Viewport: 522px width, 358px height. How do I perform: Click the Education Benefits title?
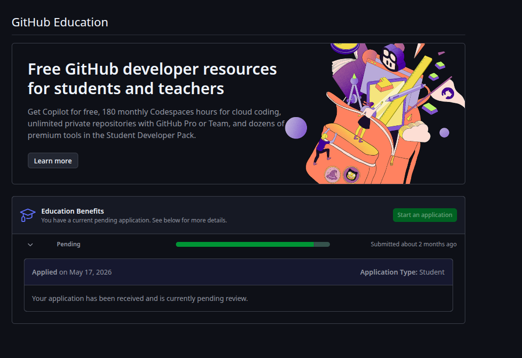tap(72, 211)
